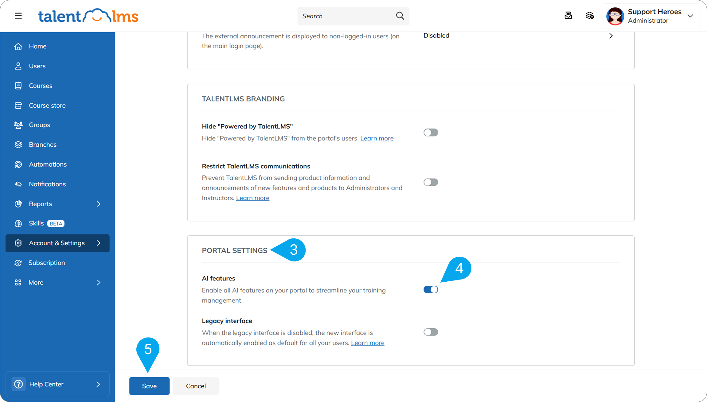Click the Support Heroes name text
Image resolution: width=707 pixels, height=402 pixels.
pos(654,12)
